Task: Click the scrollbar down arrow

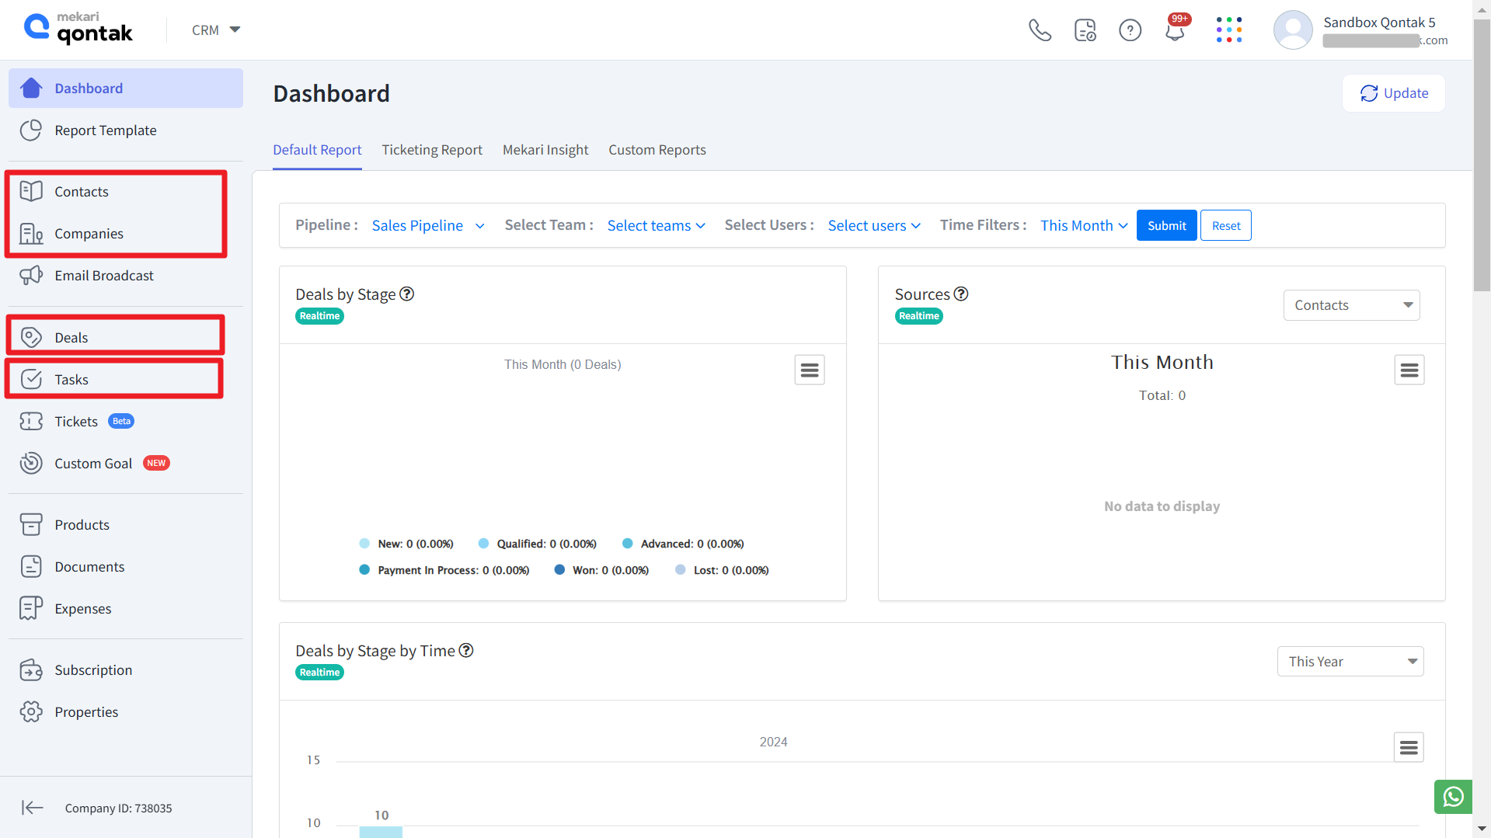Action: tap(1482, 829)
